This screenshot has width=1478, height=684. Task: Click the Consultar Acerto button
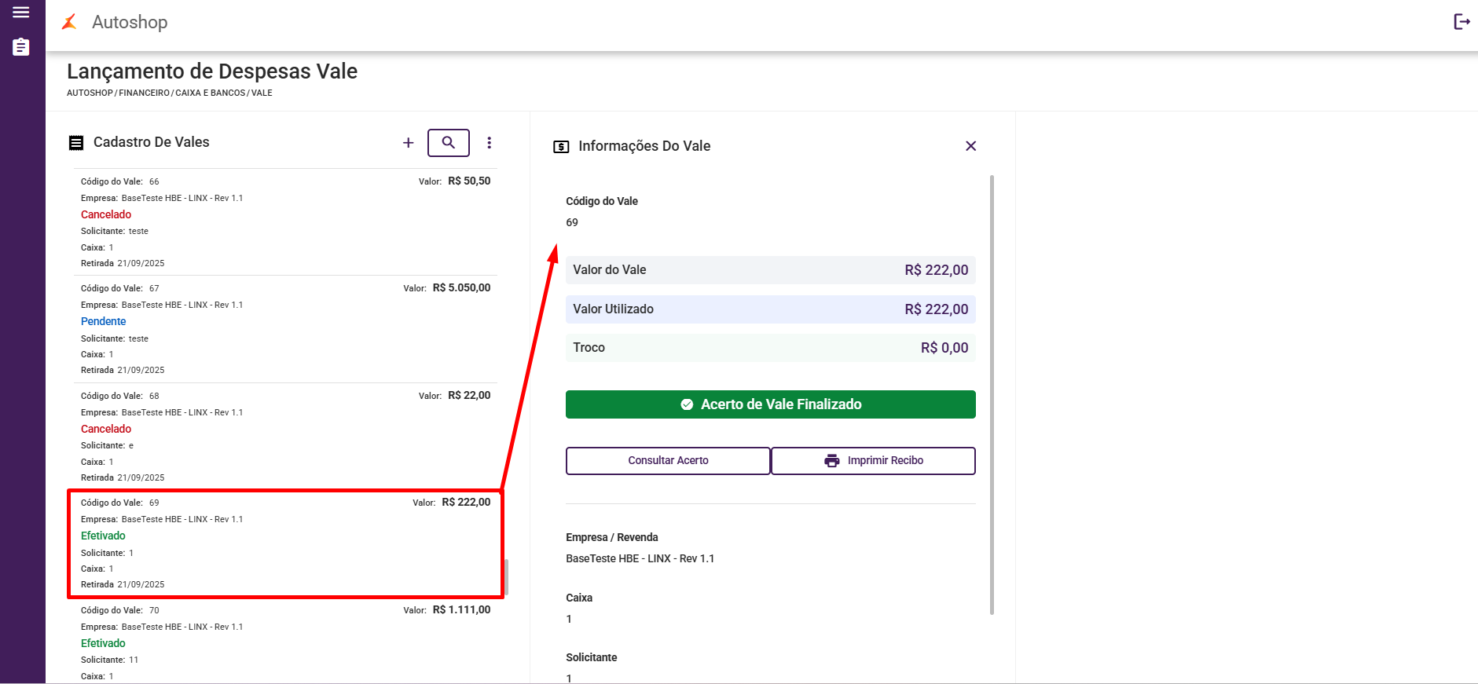(x=668, y=461)
